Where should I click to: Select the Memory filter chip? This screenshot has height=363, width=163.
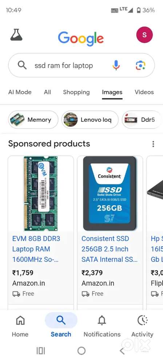tap(33, 120)
